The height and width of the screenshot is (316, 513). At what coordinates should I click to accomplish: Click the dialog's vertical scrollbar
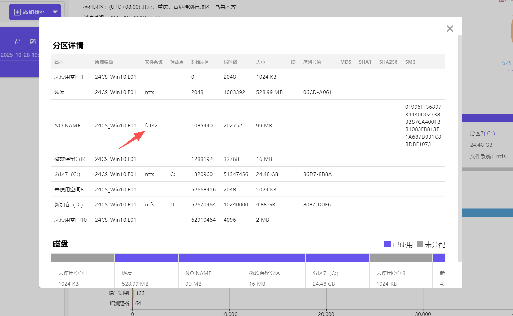click(460, 148)
